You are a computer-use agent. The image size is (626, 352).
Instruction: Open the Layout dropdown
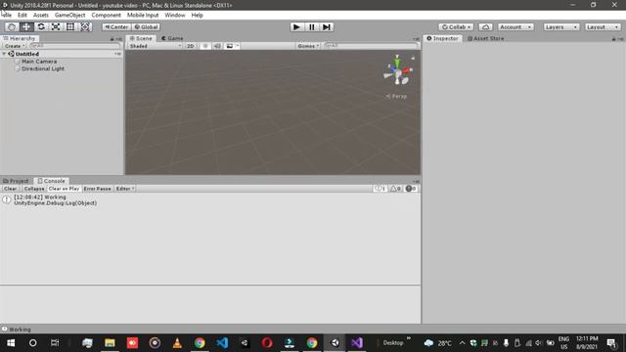(x=603, y=26)
